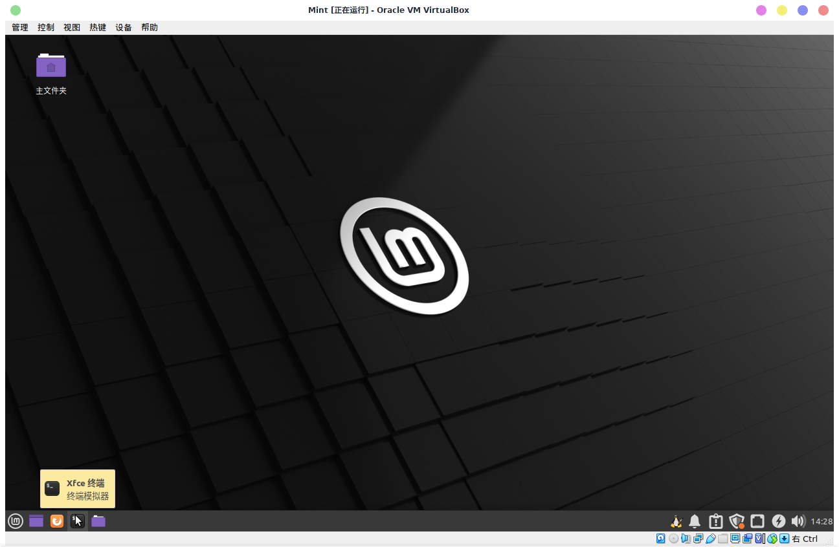Open the 设备 menu
The width and height of the screenshot is (839, 547).
[123, 27]
